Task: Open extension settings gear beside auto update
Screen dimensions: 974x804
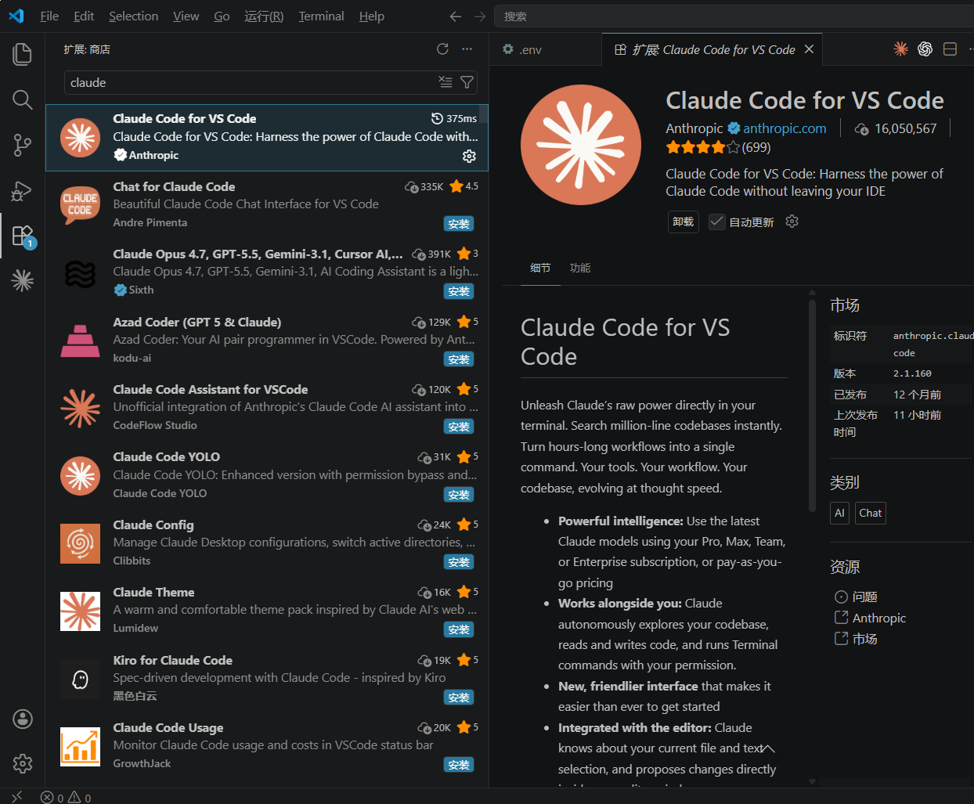Action: pos(792,222)
